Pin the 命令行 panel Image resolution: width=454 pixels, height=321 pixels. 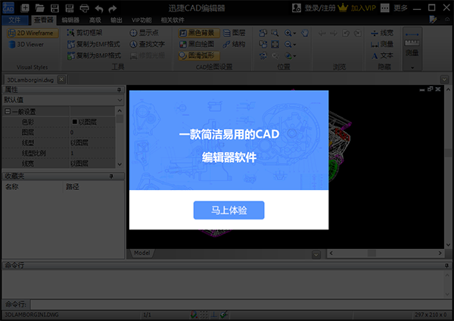tap(446, 266)
